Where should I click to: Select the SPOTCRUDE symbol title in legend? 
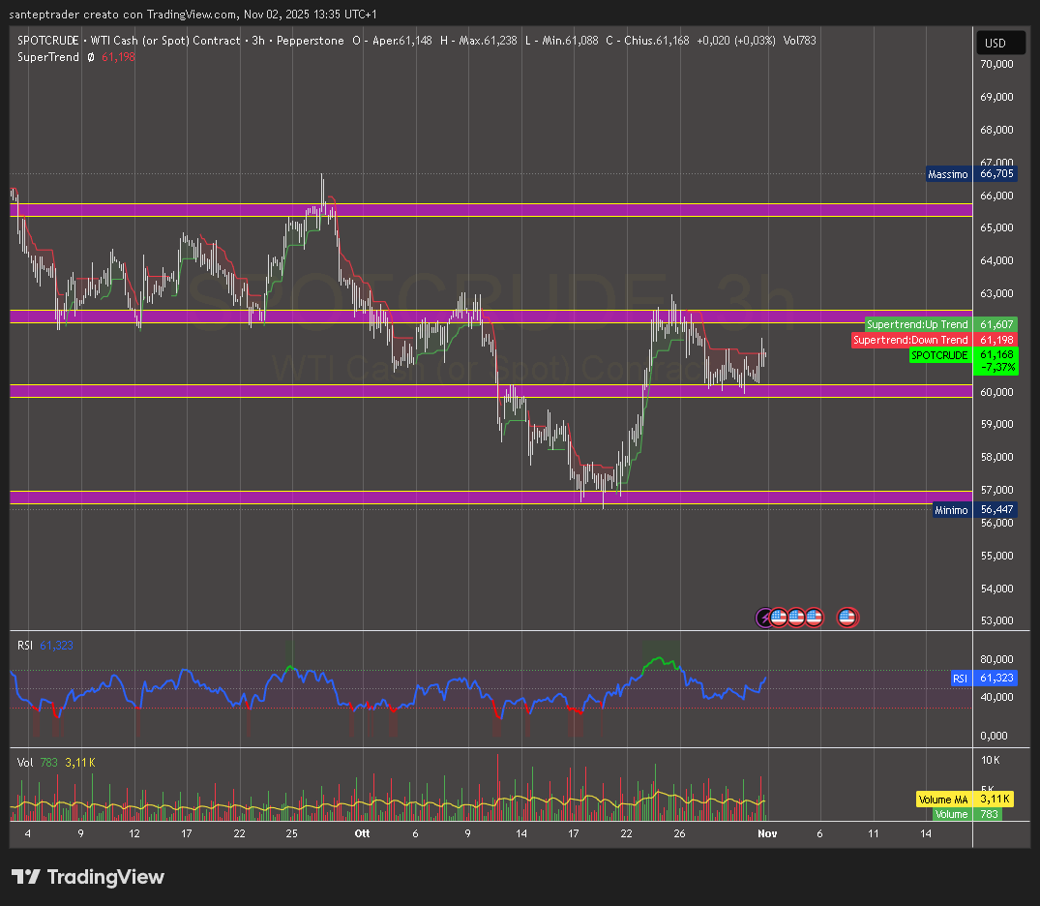pos(47,41)
